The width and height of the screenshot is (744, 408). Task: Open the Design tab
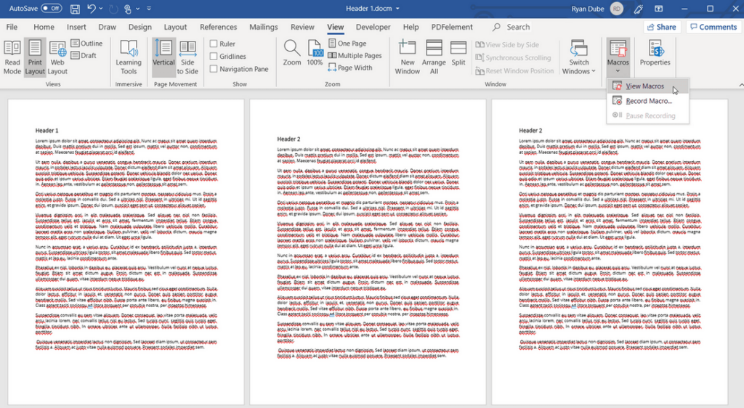(140, 27)
